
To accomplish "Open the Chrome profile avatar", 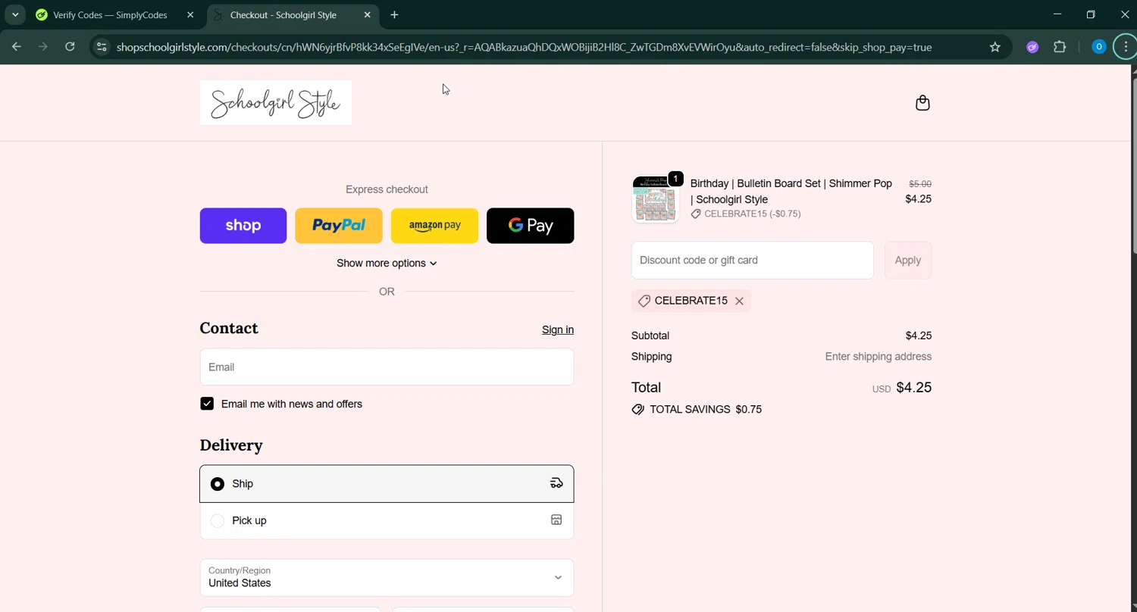I will point(1098,47).
